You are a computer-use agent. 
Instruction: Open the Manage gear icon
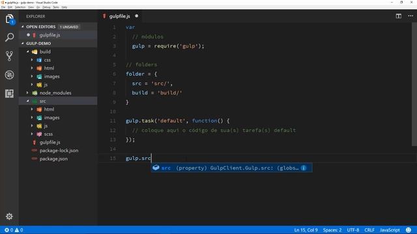coord(9,216)
